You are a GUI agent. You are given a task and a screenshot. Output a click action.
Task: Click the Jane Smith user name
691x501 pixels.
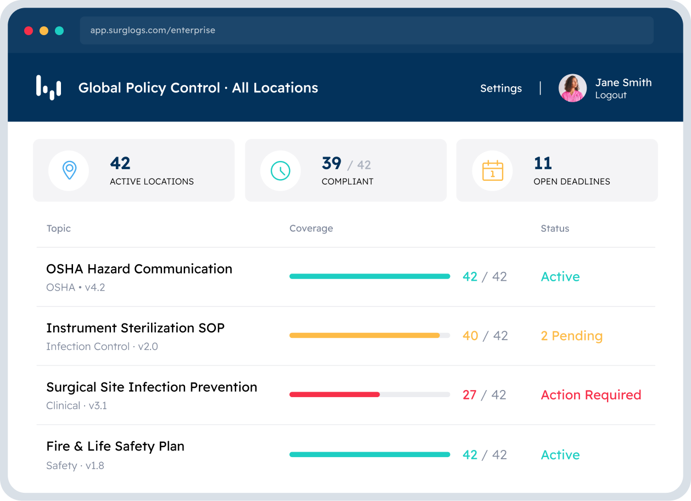tap(623, 82)
